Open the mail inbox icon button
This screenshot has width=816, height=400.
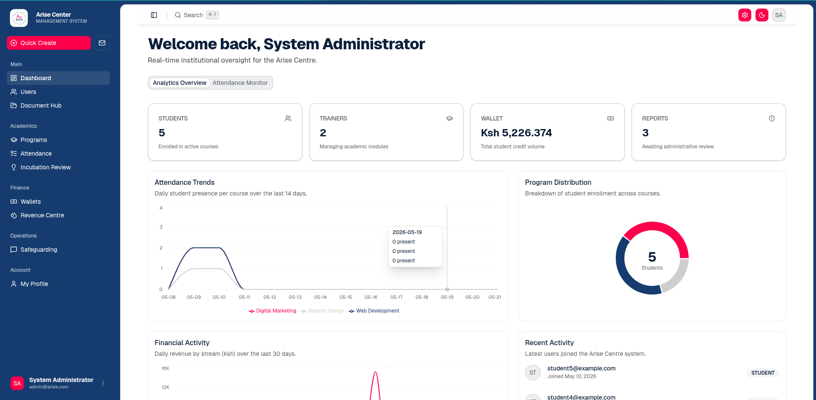(x=102, y=43)
